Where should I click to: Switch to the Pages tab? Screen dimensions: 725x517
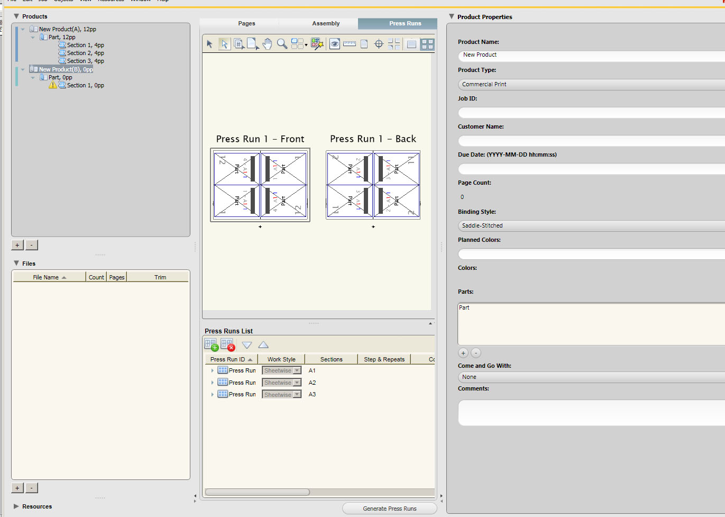[x=246, y=23]
